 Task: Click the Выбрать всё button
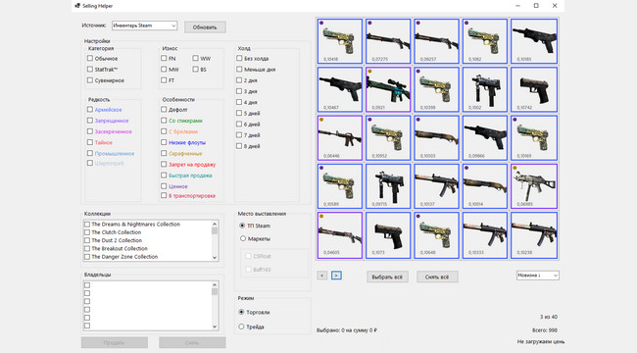point(387,277)
